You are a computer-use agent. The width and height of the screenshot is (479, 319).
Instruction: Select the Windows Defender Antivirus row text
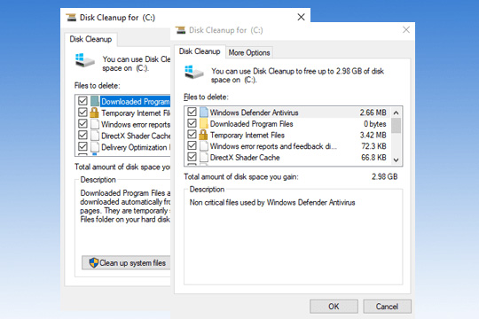(x=255, y=113)
